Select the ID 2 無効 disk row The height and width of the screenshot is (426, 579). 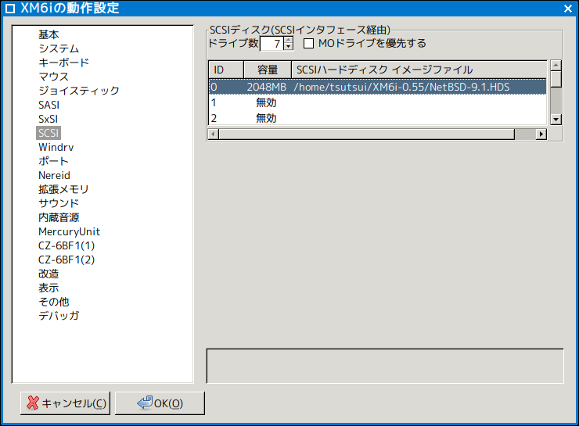coord(377,118)
